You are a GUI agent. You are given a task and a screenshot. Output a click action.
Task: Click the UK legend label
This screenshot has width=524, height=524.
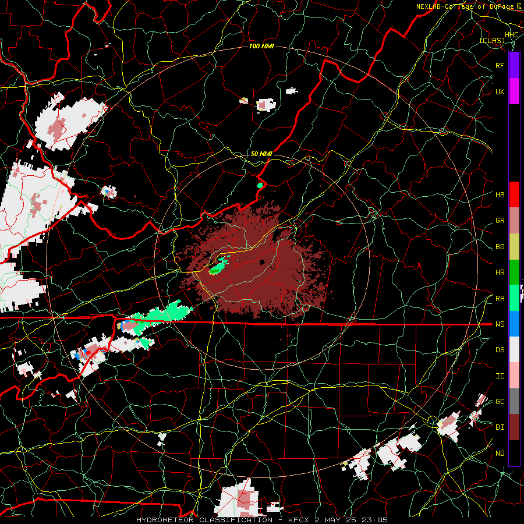point(500,91)
